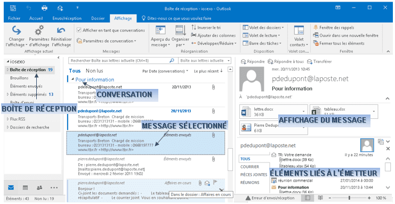
Task: Expand Volet des dossiers dropdown
Action: (263, 28)
